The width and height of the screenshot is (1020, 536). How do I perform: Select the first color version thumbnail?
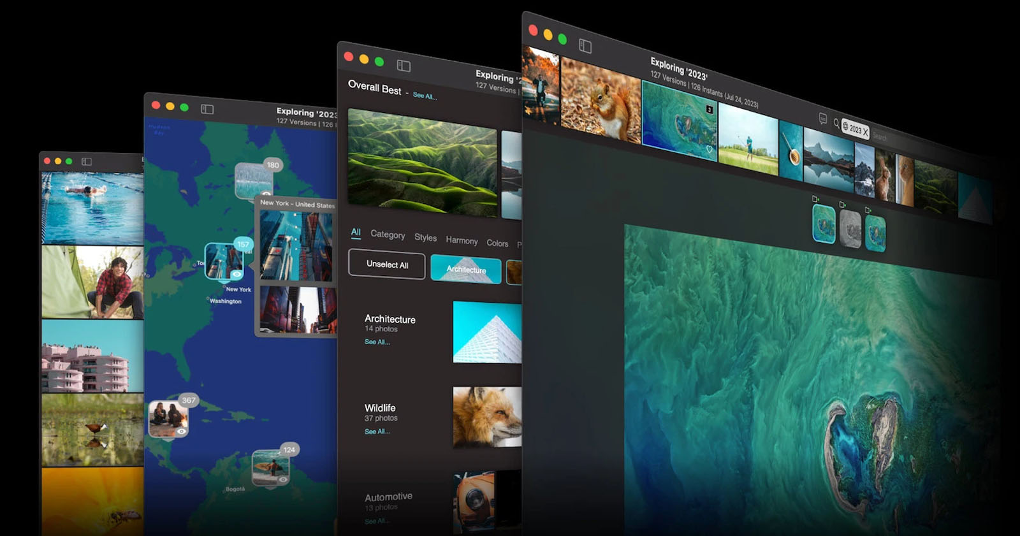click(824, 224)
